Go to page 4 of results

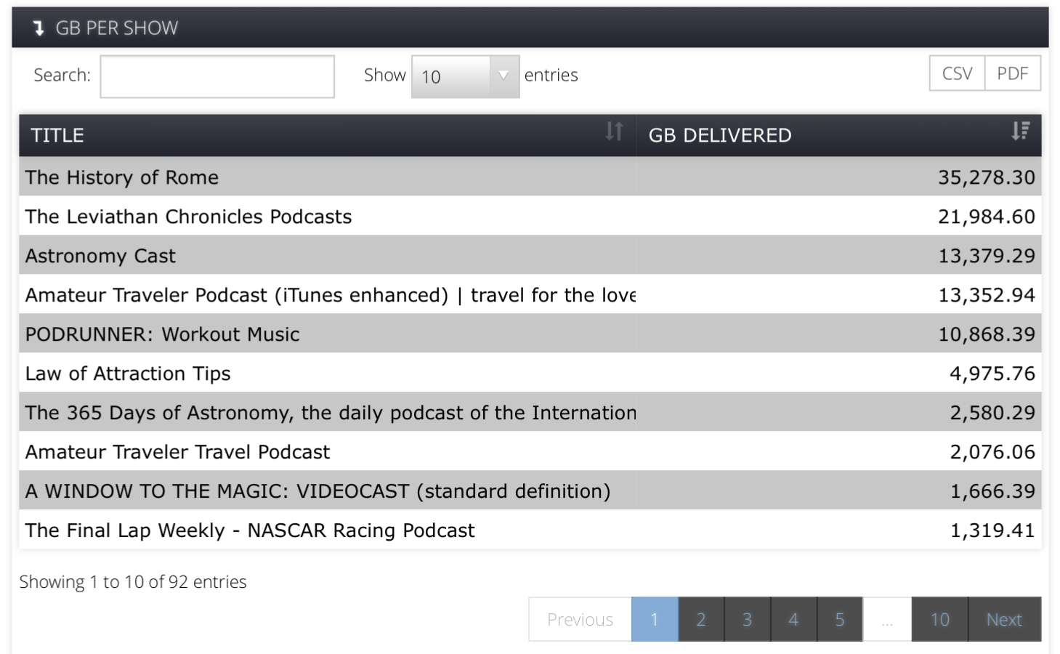(793, 619)
